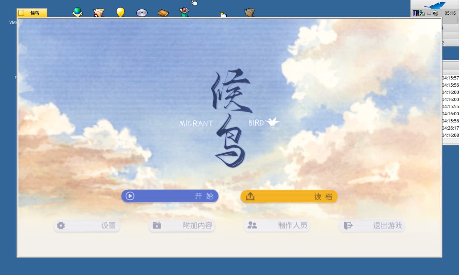Click the 05:16 clock in Deskbar

coord(450,13)
